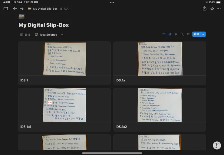This screenshot has height=155, width=224.
Task: Open the IDS.1a3a card image in the bottom row
Action: [x=160, y=142]
